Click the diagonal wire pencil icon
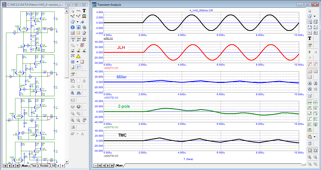Image resolution: width=321 pixels, height=170 pixels. (78, 16)
